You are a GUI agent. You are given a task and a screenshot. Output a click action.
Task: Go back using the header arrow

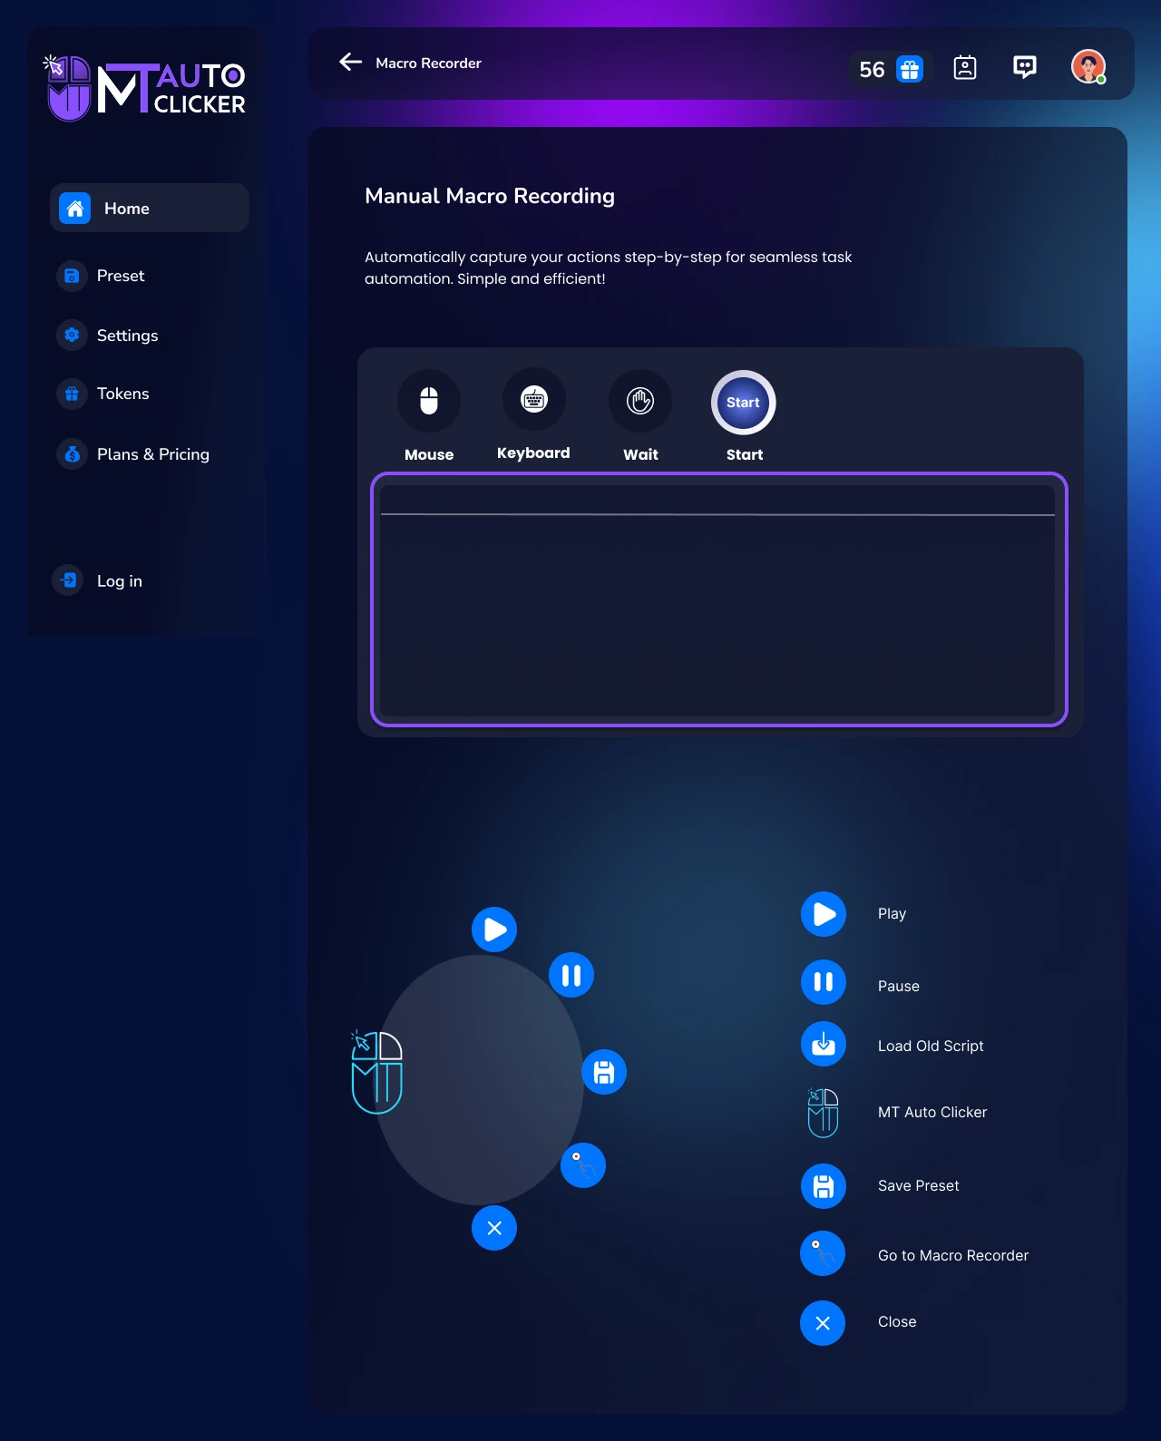(x=350, y=62)
